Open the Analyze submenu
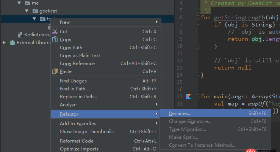This screenshot has height=152, width=280. pos(68,105)
